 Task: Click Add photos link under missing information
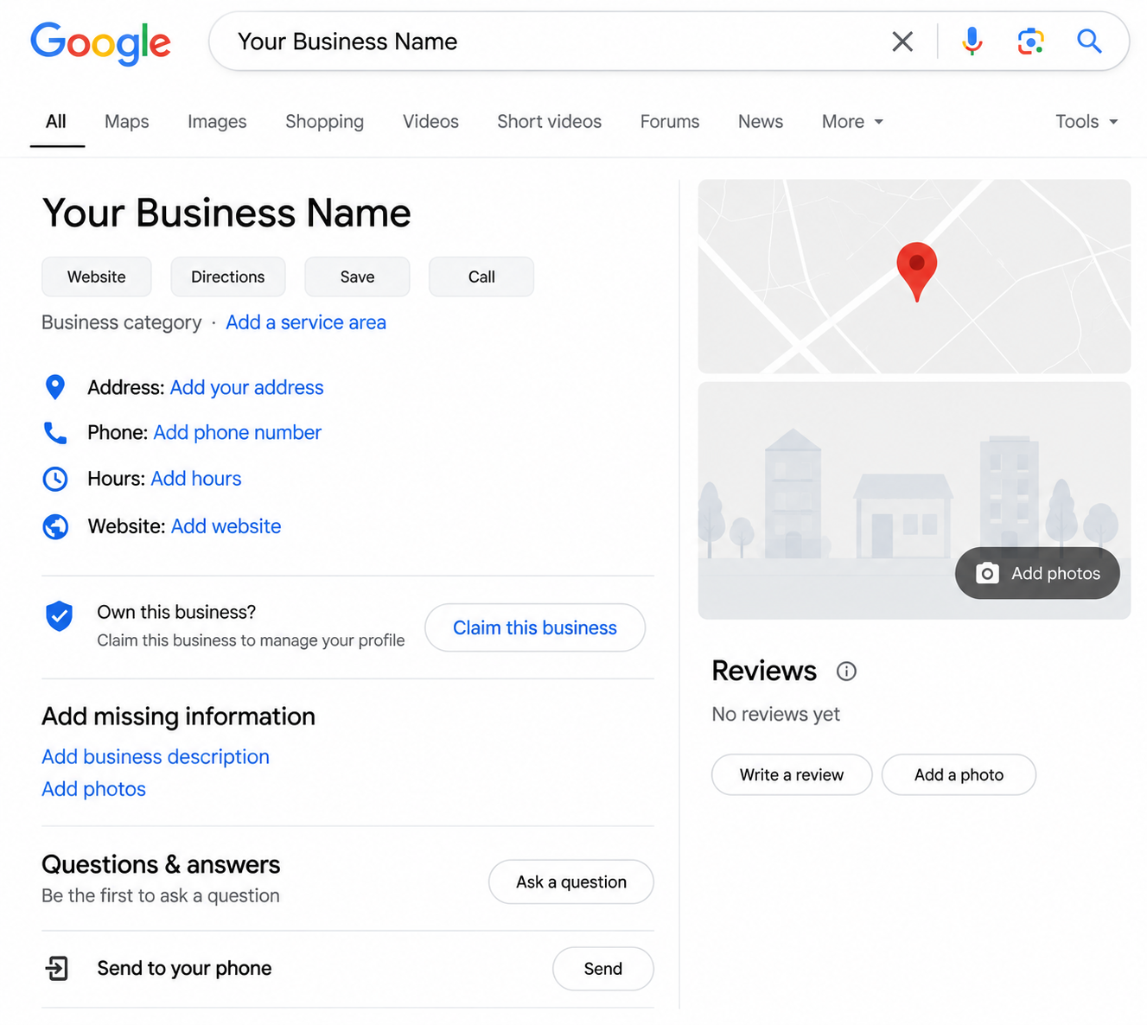[x=94, y=789]
